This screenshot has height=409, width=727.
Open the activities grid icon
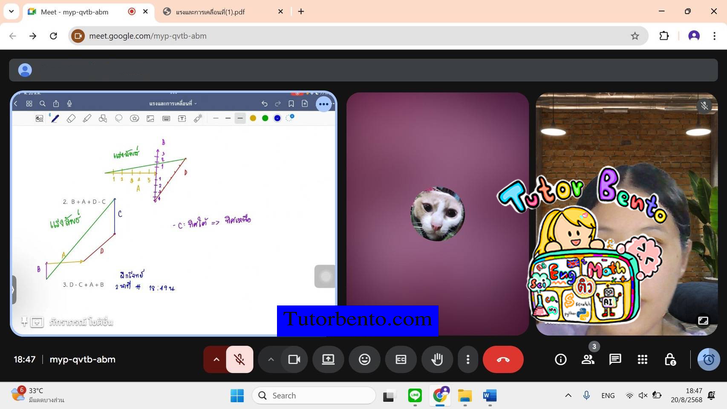tap(643, 360)
